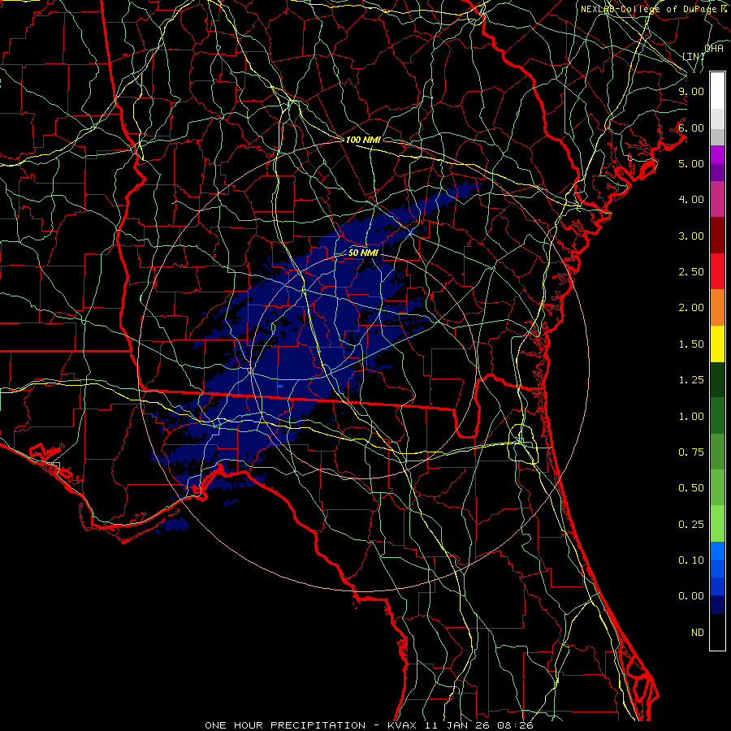The height and width of the screenshot is (731, 731).
Task: Click the '2.00' scale label
Action: [x=691, y=308]
